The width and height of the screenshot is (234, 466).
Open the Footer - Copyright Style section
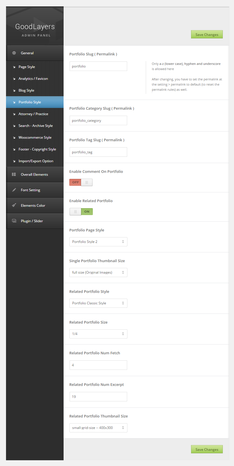click(x=37, y=149)
